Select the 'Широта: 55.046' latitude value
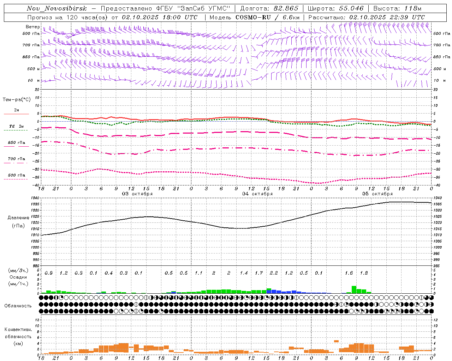Viewport: 452px width, 361px height. [x=336, y=8]
